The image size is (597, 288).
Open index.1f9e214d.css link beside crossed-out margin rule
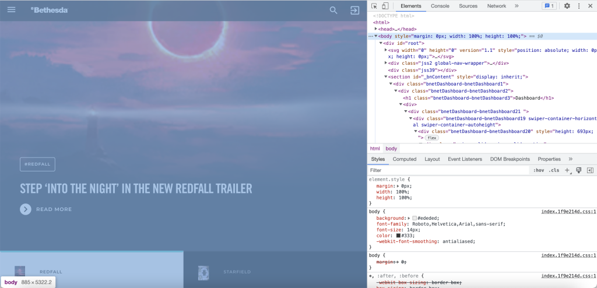(x=568, y=255)
